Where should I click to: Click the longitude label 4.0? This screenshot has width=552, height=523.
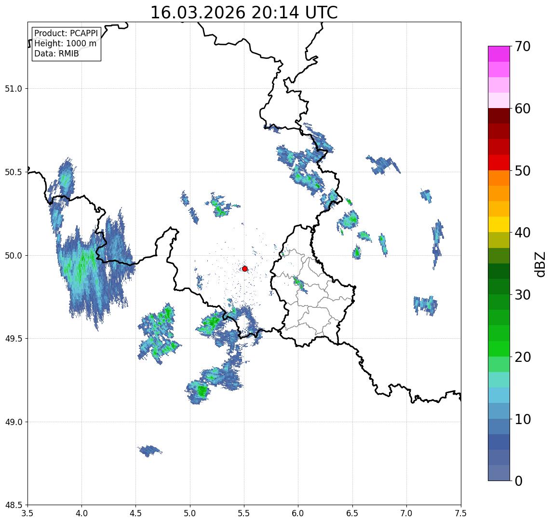(81, 513)
